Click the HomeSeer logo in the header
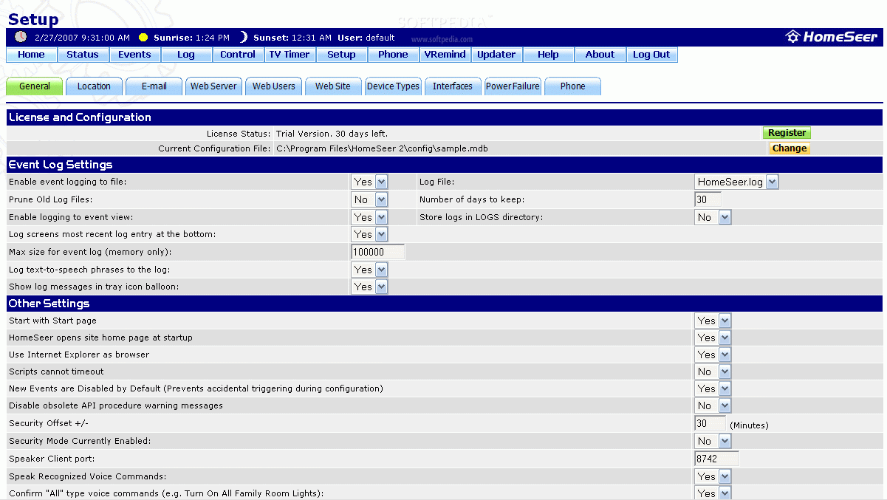 pyautogui.click(x=832, y=37)
